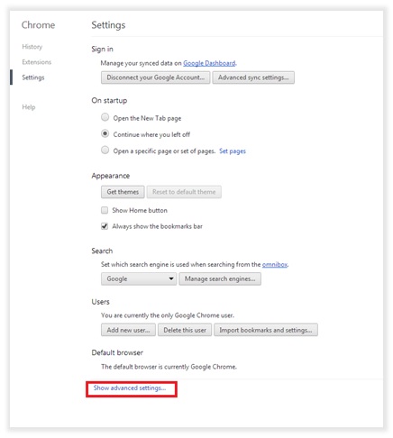Click Add new user button

click(x=128, y=330)
